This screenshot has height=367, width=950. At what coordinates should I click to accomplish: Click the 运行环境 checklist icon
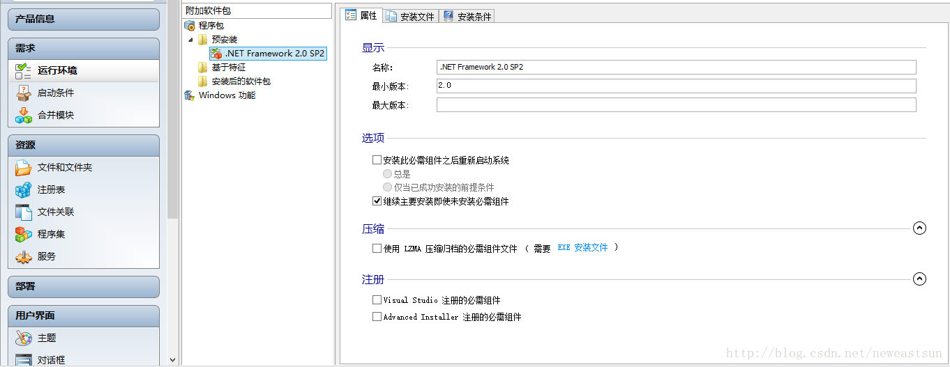[23, 70]
